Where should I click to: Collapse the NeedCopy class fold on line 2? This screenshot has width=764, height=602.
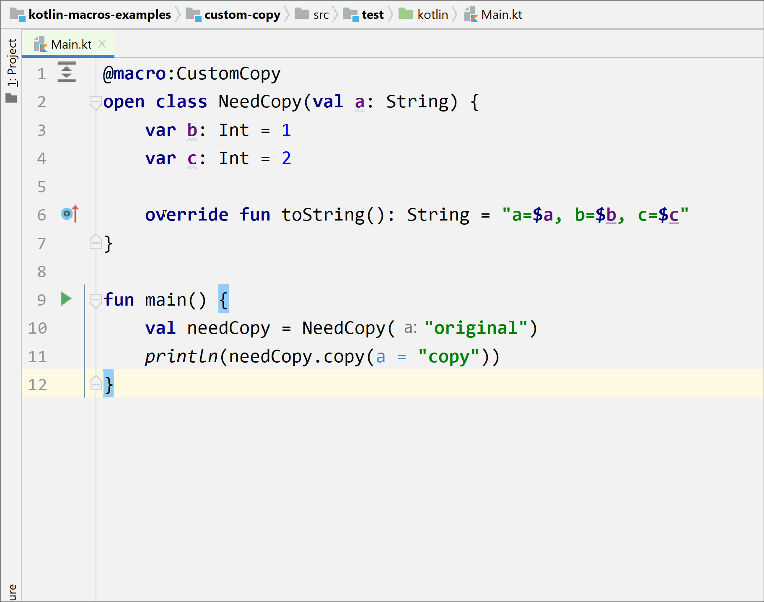96,102
